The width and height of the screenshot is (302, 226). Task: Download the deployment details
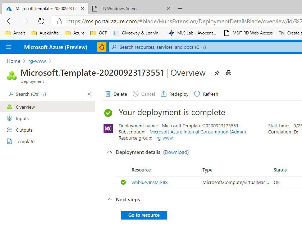click(176, 152)
